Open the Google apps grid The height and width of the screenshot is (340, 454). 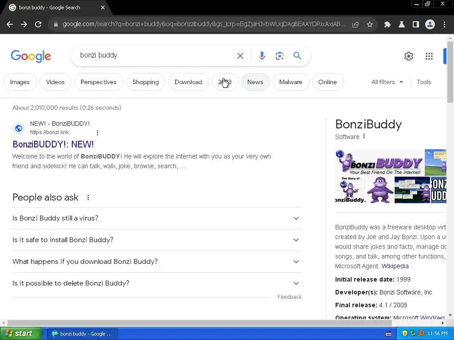point(429,56)
